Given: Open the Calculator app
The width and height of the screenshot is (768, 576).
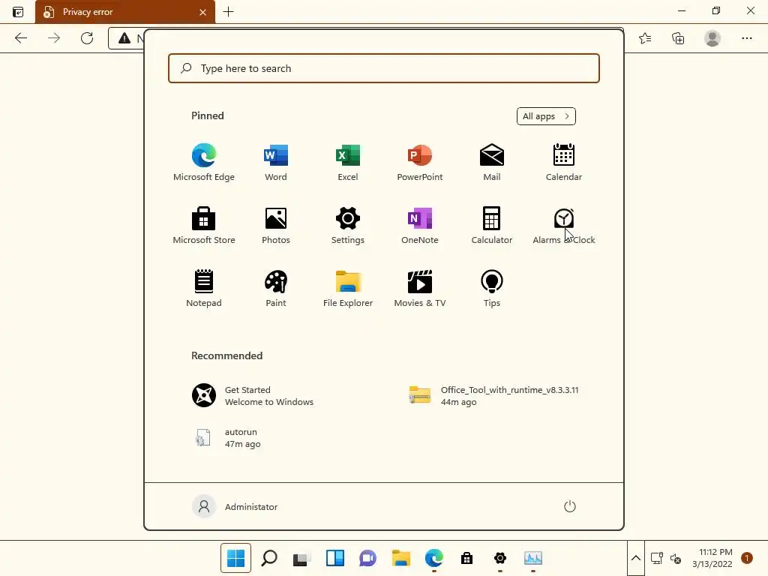Looking at the screenshot, I should (x=492, y=225).
